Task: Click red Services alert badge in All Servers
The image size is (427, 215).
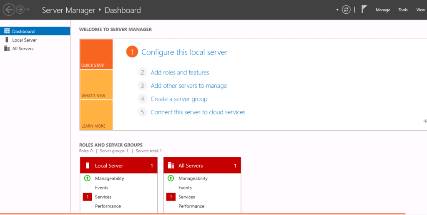Action: [x=171, y=197]
